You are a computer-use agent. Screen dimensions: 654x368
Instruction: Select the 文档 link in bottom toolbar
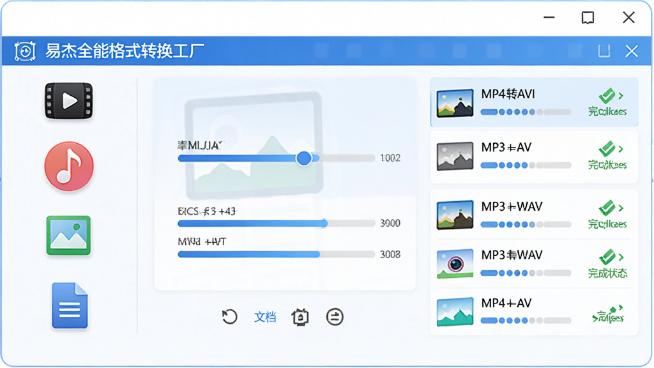tap(265, 317)
